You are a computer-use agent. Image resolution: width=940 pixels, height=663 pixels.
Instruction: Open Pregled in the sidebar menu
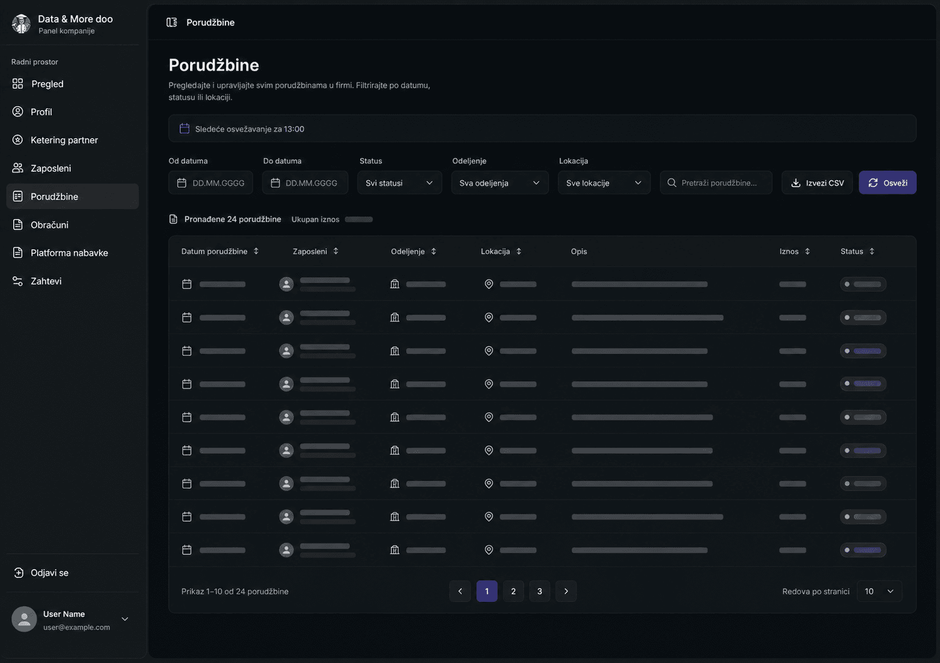(x=72, y=84)
